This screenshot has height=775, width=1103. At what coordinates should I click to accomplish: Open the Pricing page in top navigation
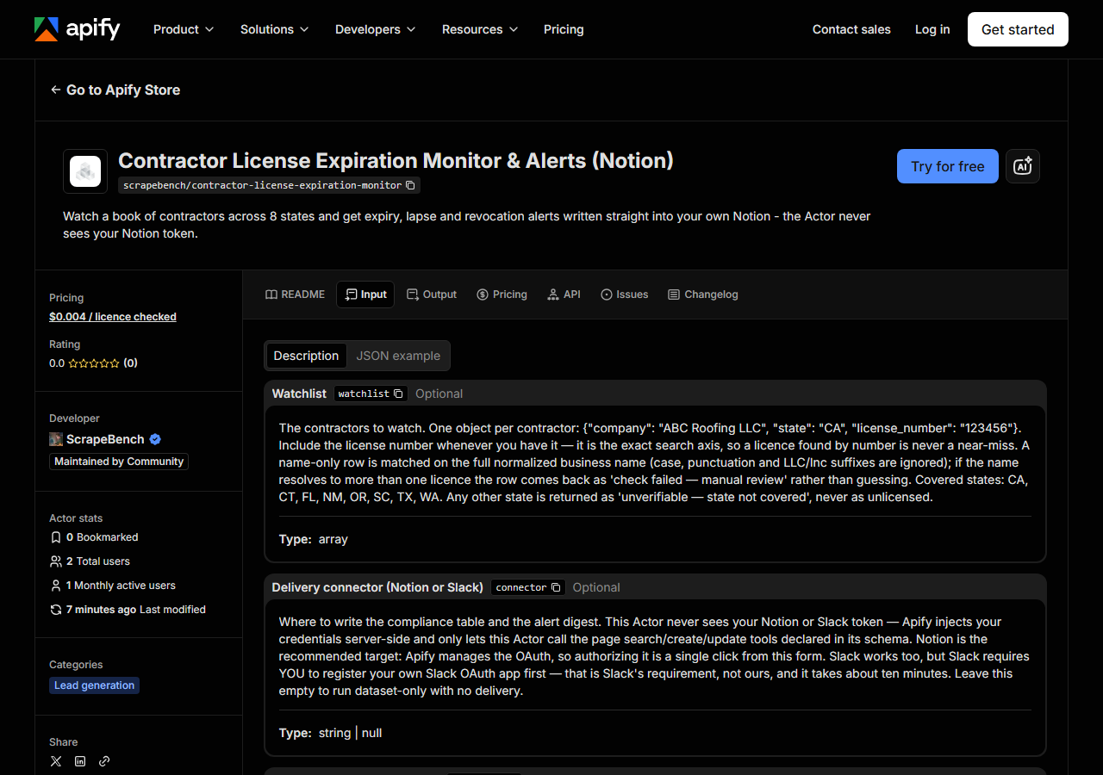point(564,29)
